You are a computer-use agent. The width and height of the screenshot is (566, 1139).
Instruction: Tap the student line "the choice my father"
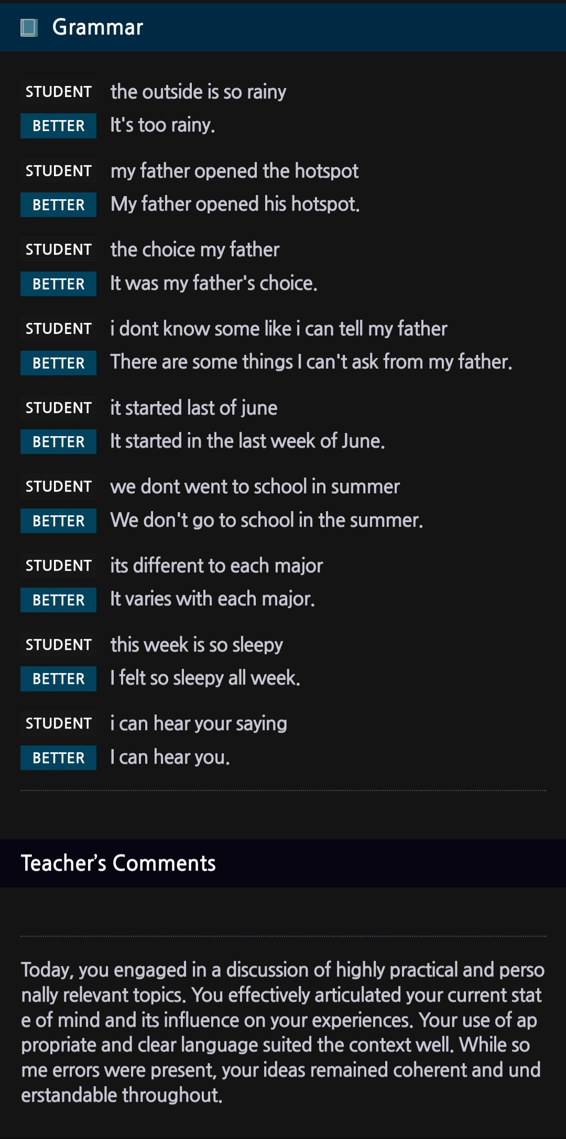195,250
